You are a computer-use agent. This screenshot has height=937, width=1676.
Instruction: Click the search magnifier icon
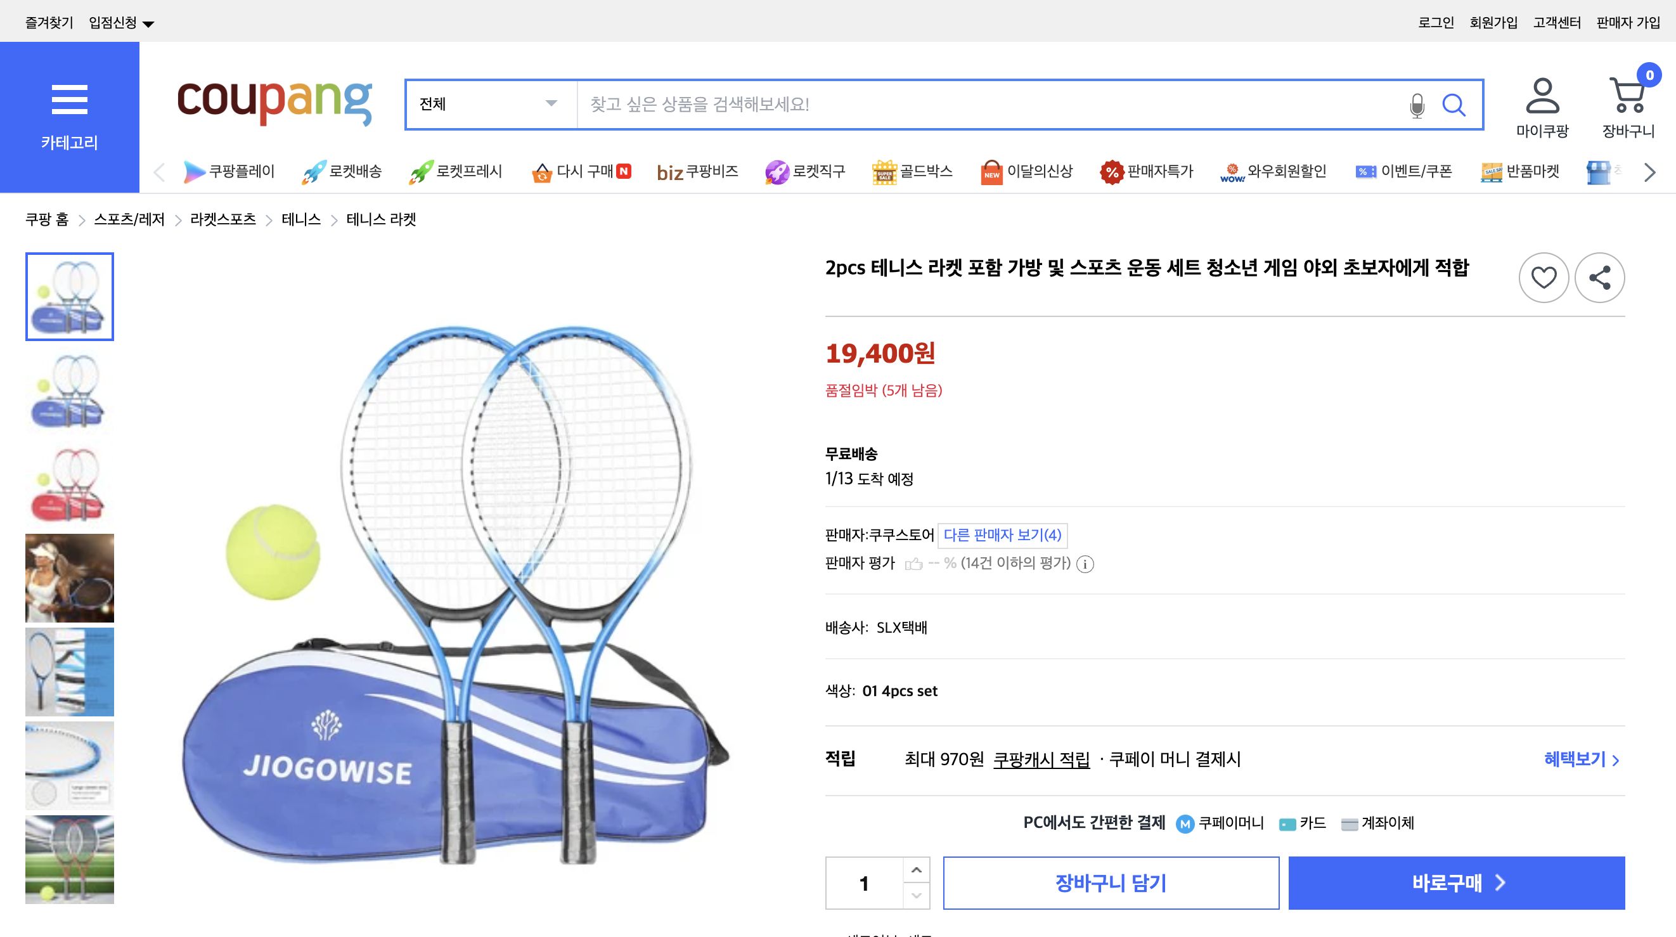click(1456, 104)
